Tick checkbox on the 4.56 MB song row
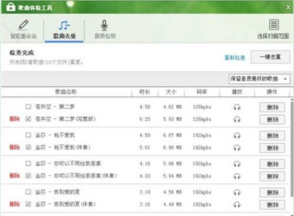This screenshot has height=216, width=294. (x=28, y=192)
